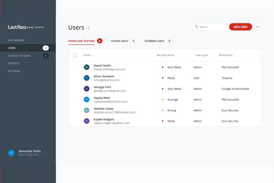Viewport: 274px width, 183px height.
Task: Click Ethan Goodwin's avatar icon
Action: (86, 78)
